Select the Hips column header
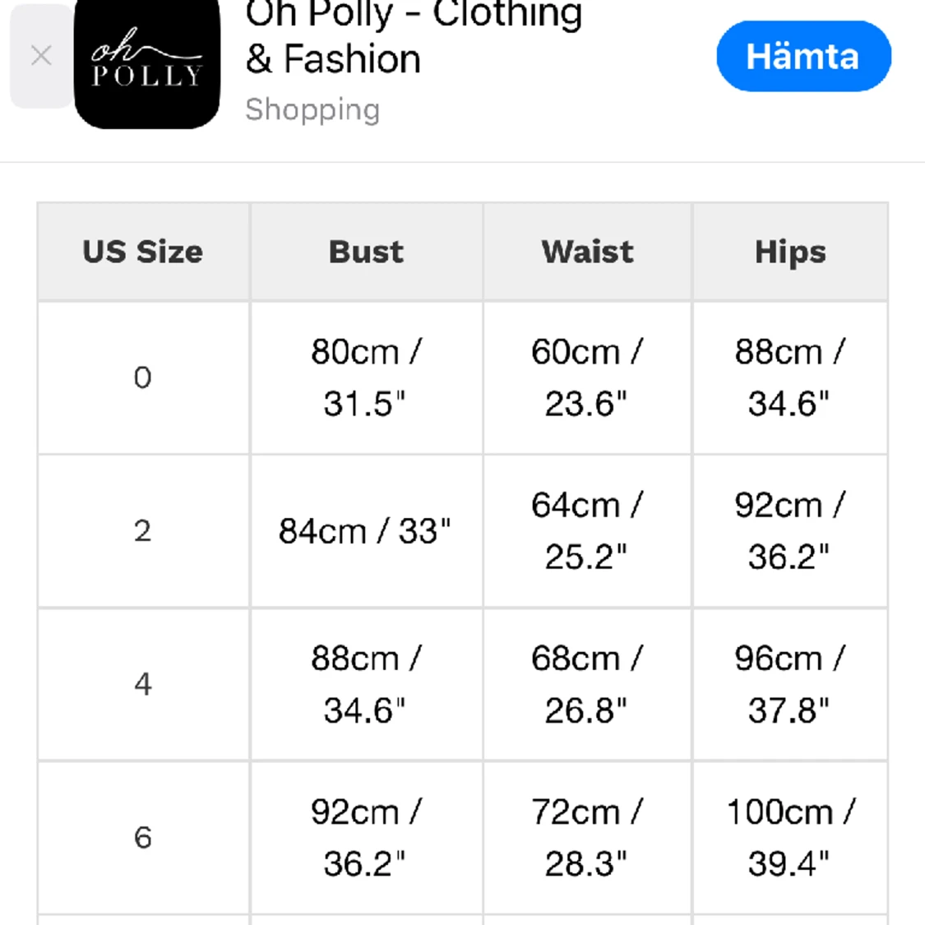 pos(790,252)
